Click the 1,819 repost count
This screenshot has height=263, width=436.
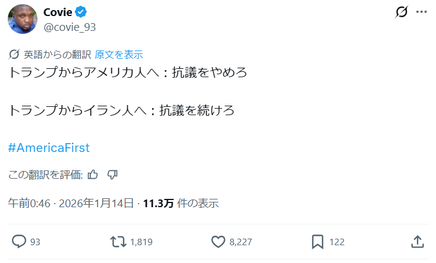(x=140, y=242)
